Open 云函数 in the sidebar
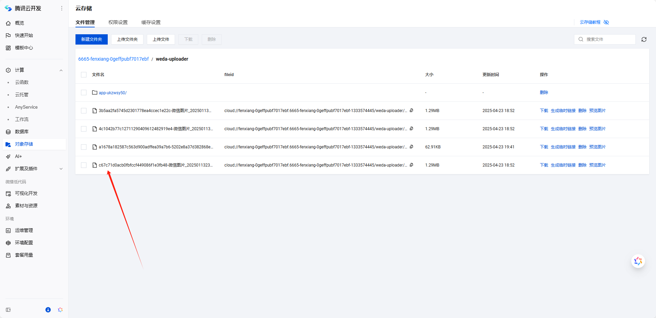This screenshot has width=656, height=318. coord(22,82)
